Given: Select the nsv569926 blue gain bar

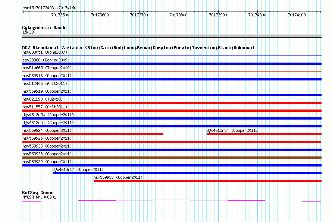Looking at the screenshot, I should coord(172,150).
